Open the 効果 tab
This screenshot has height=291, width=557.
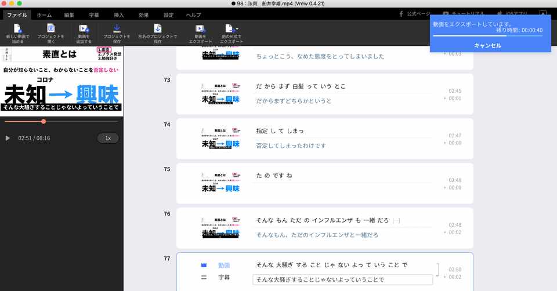pyautogui.click(x=144, y=15)
